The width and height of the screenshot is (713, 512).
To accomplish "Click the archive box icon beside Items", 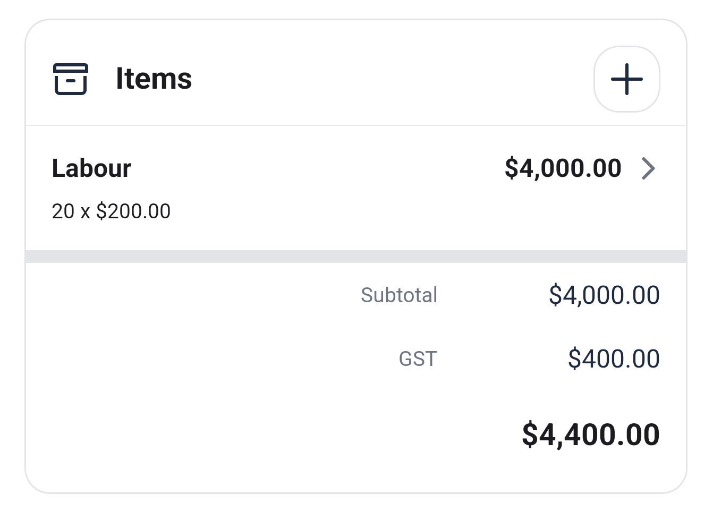I will (71, 79).
